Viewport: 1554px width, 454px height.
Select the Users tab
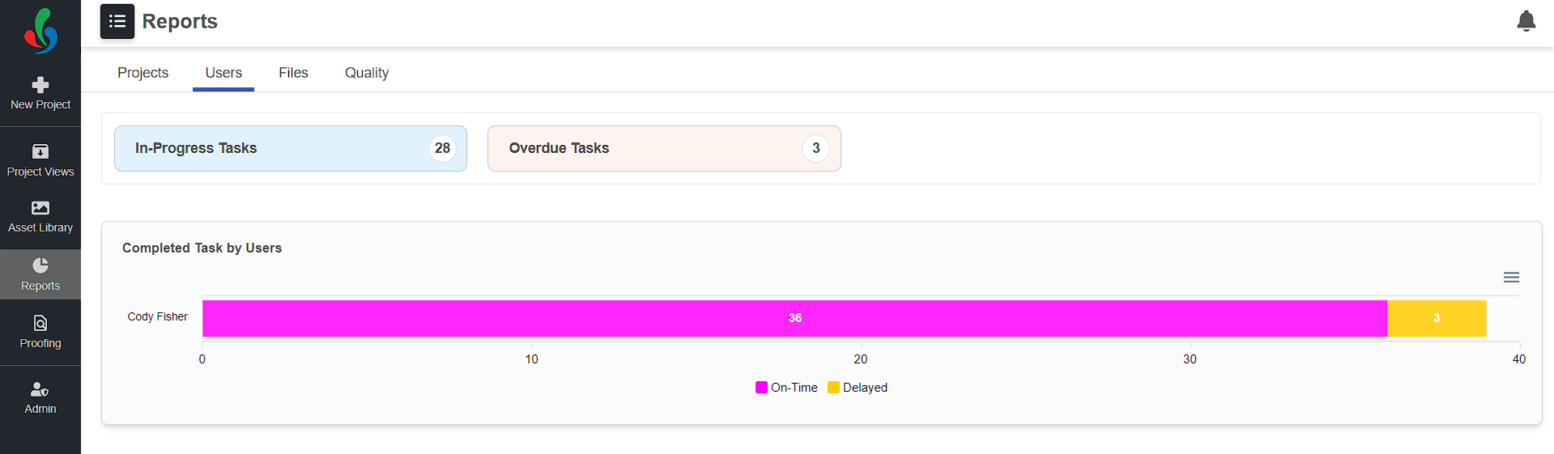[224, 73]
